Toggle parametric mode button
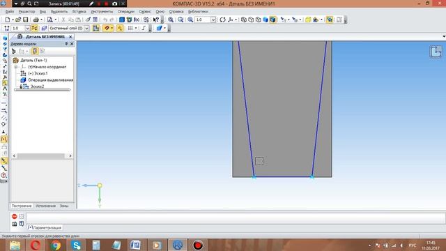Viewport: 446px width, 251px height. [120, 28]
